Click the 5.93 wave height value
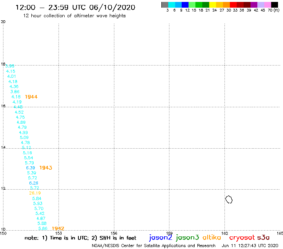Viewport: 283px width, 249px height. [38, 203]
